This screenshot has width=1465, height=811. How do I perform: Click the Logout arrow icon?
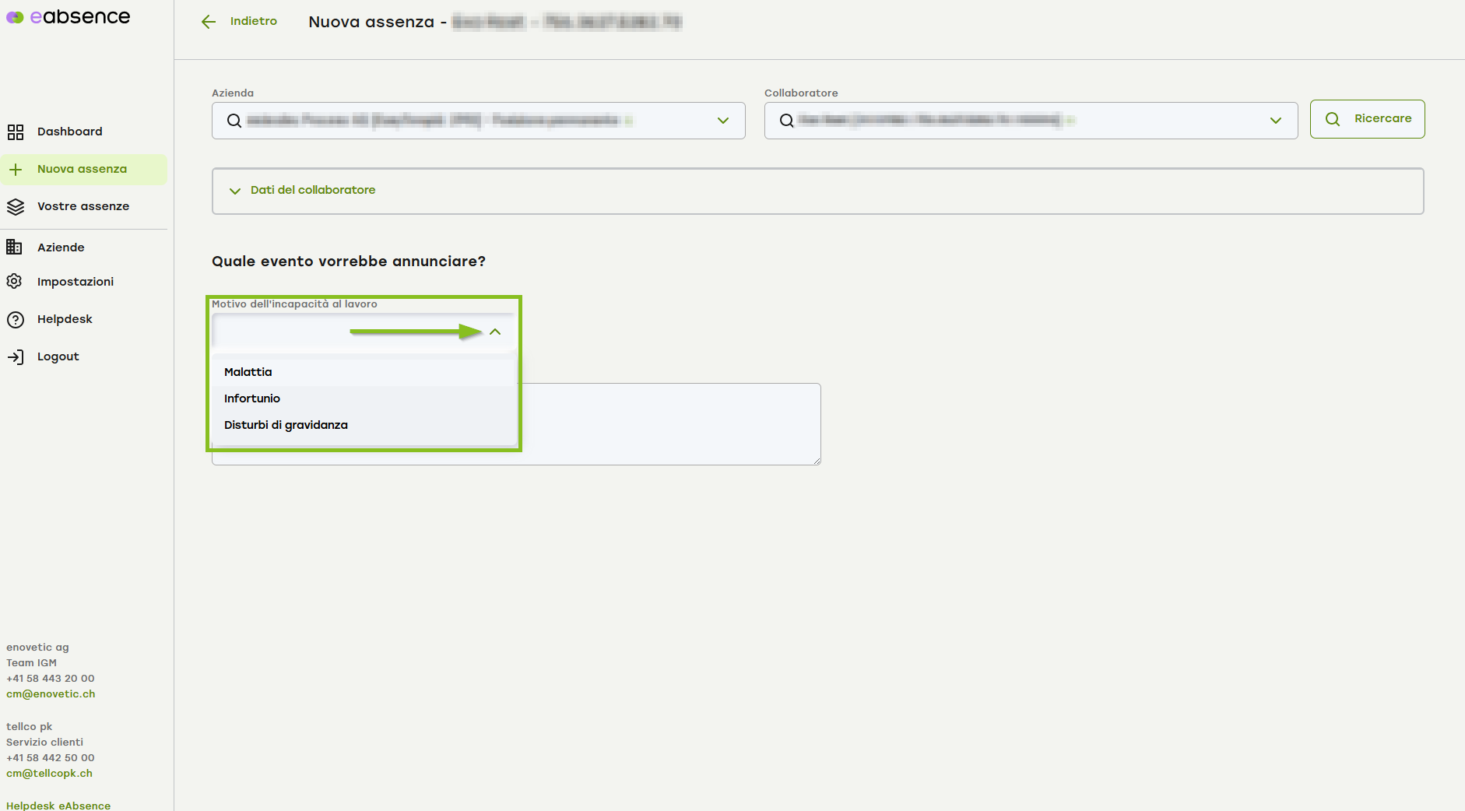pos(16,356)
